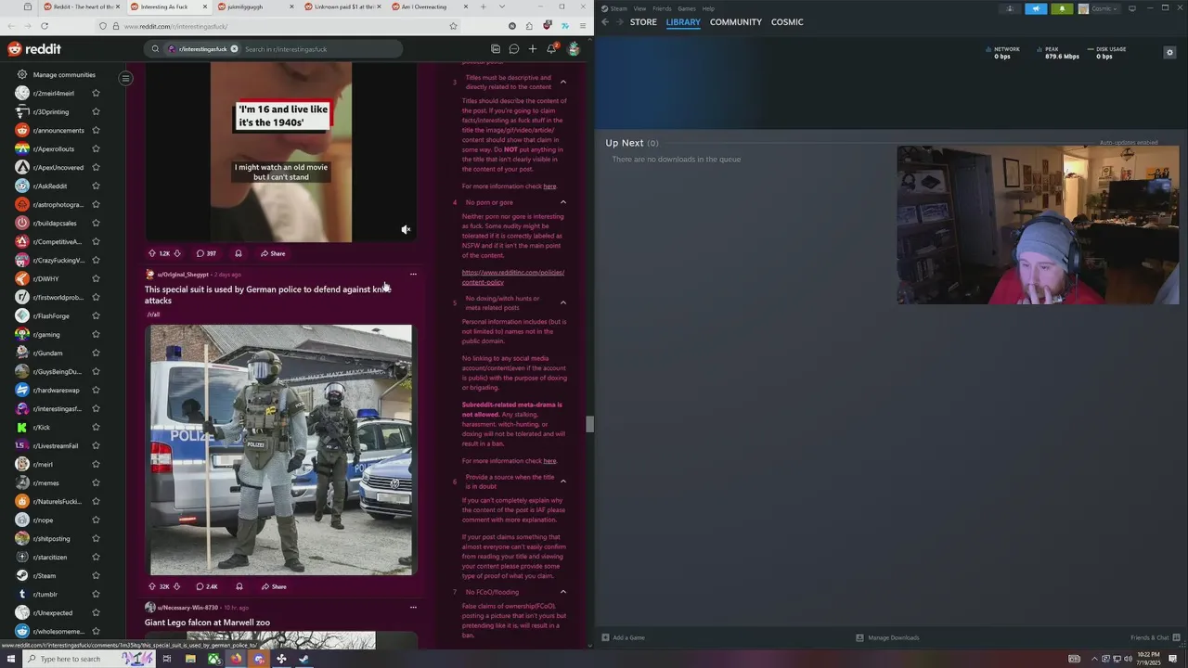Open Reddit notifications bell
The height and width of the screenshot is (668, 1188).
[551, 49]
